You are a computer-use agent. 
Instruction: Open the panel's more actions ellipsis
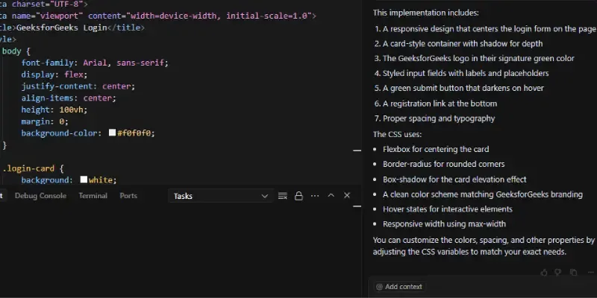coord(315,196)
